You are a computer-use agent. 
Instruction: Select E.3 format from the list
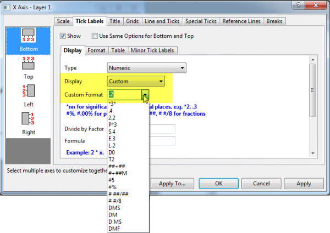[x=112, y=138]
